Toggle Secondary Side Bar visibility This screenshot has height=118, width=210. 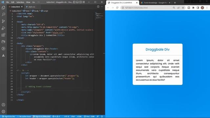click(81, 2)
